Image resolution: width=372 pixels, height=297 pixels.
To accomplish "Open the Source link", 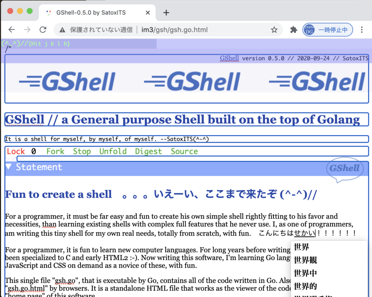I will tap(184, 151).
